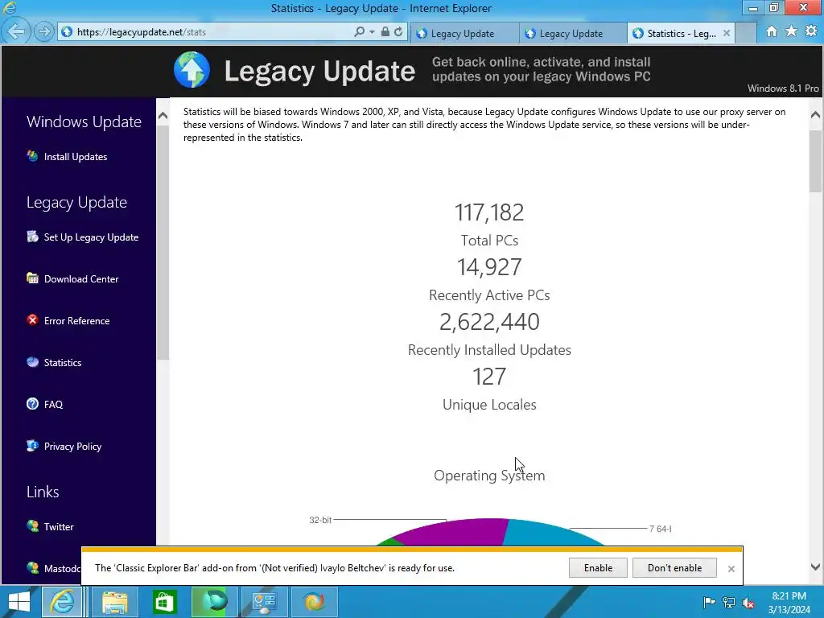Open the Error Reference link
824x618 pixels.
coord(76,321)
